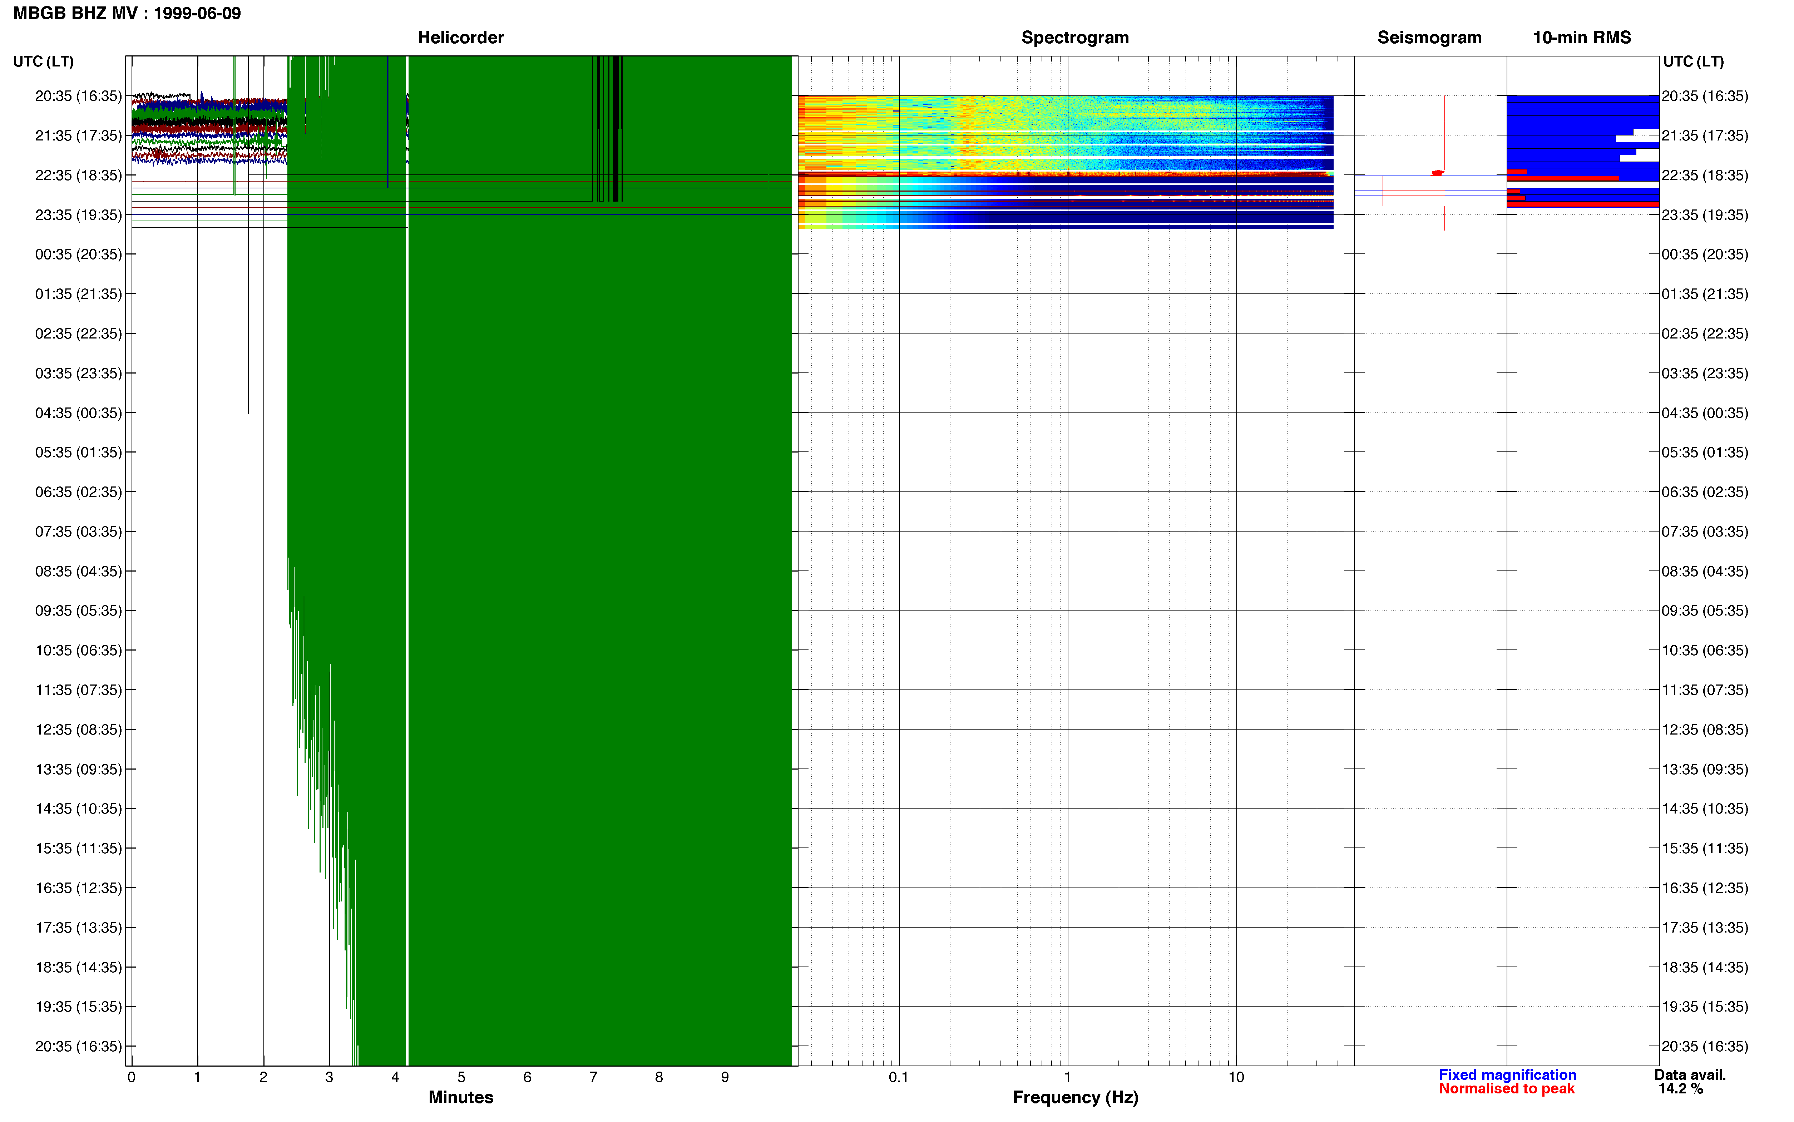
Task: Click the Seismogram panel heading
Action: coord(1429,38)
